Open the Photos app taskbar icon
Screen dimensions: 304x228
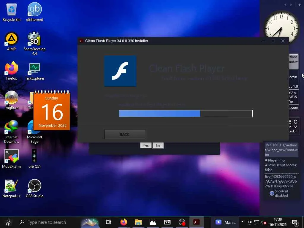pyautogui.click(x=153, y=222)
